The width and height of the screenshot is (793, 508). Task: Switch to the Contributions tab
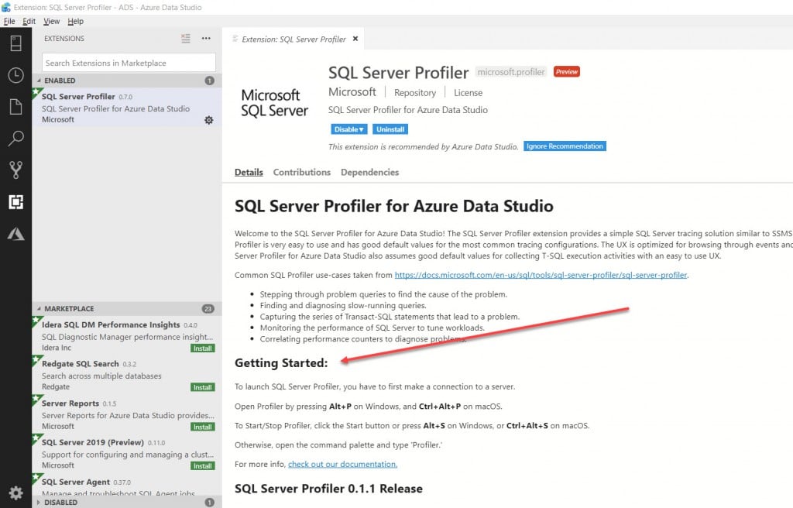click(x=302, y=173)
